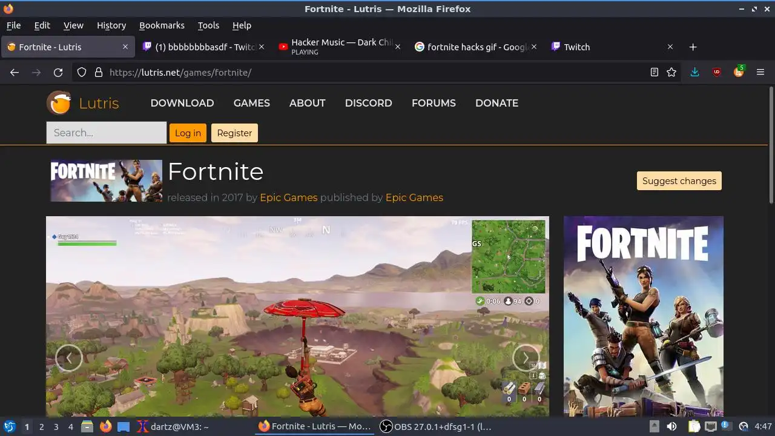The image size is (775, 436).
Task: Close the bbbbbbbbasdf Twitch tab
Action: [x=262, y=47]
